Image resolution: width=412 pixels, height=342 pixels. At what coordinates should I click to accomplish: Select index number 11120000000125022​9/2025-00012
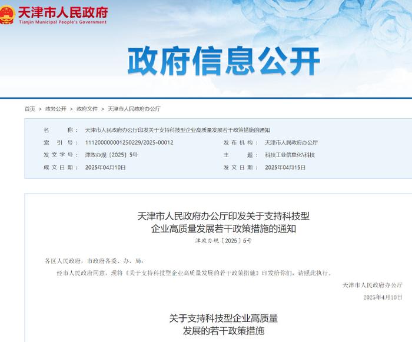tap(129, 142)
